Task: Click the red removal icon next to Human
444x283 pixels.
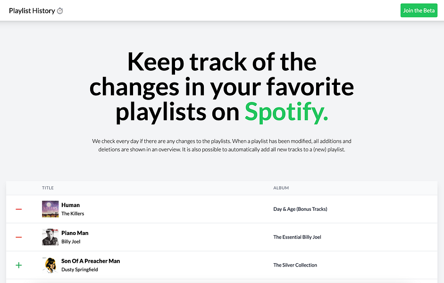Action: tap(19, 209)
